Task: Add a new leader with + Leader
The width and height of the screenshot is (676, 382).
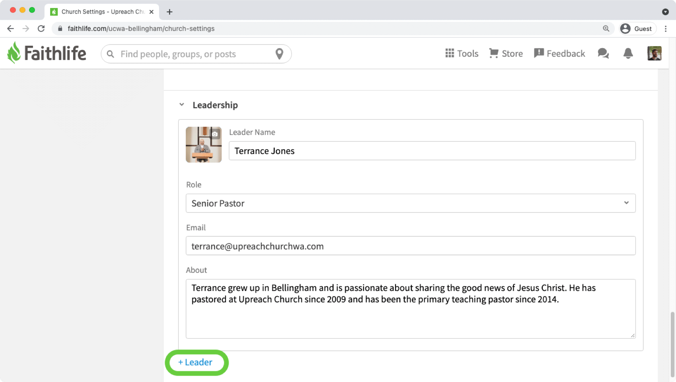Action: tap(195, 363)
